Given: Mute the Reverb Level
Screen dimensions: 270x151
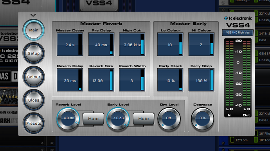Looking at the screenshot, I should click(x=94, y=119).
